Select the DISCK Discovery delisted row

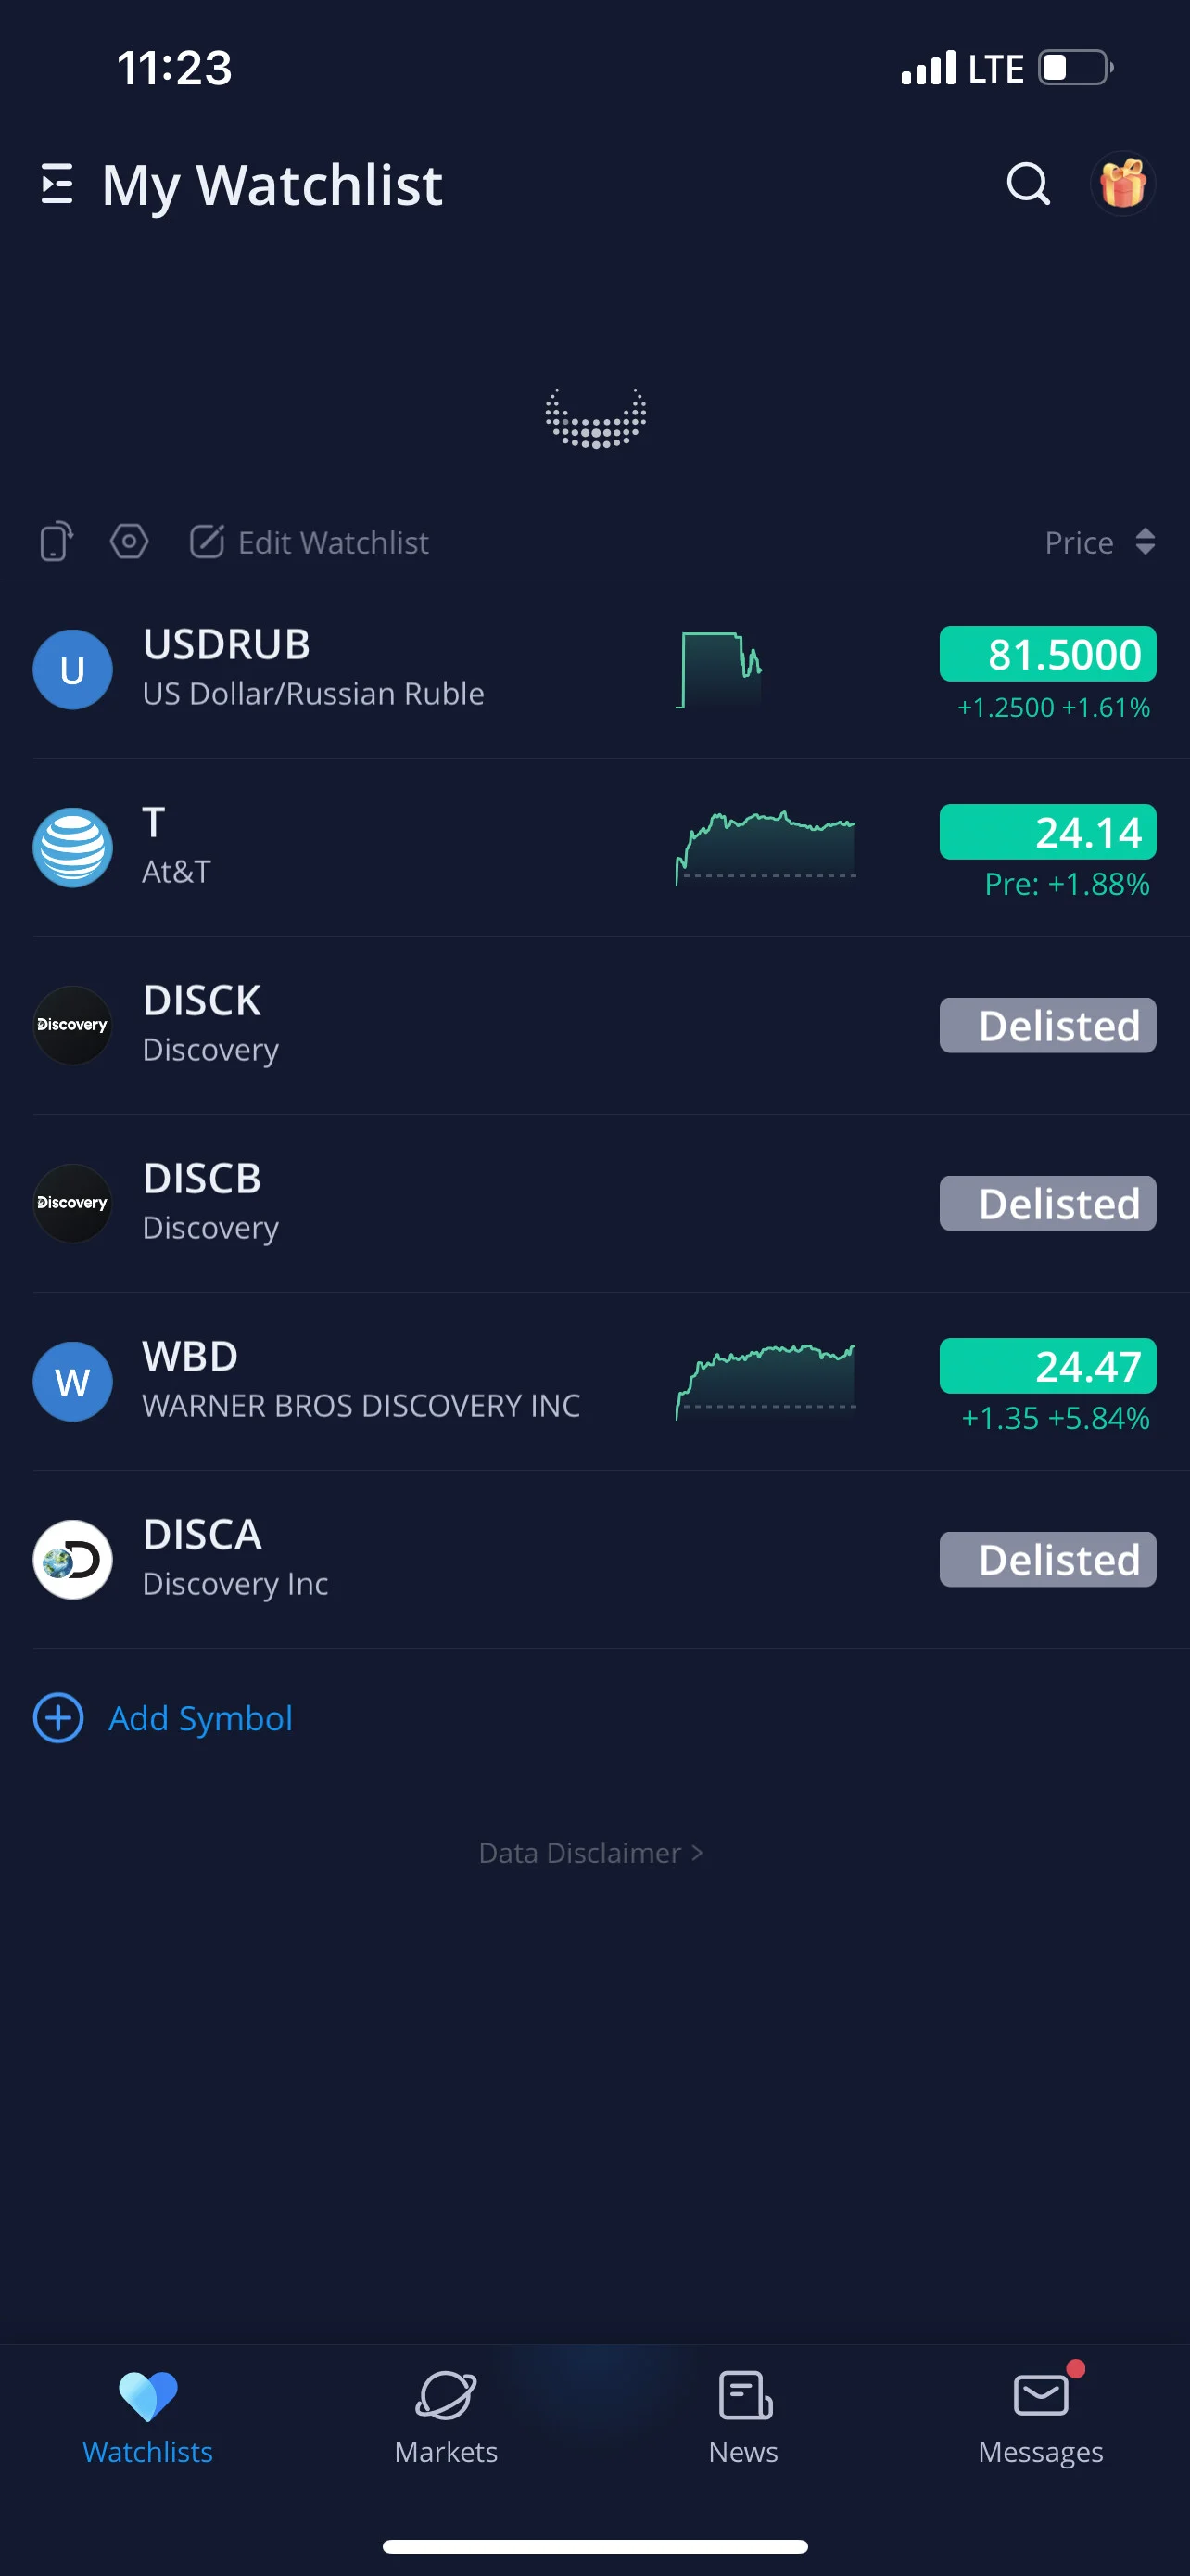click(x=594, y=1025)
